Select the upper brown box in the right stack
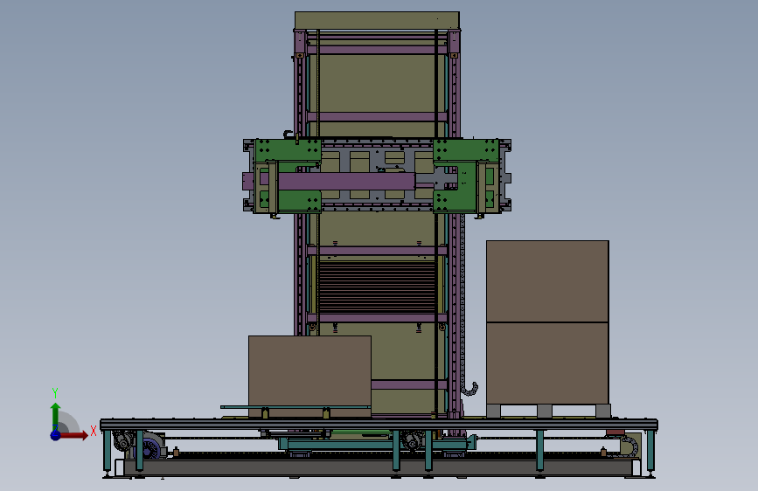758x491 pixels. (547, 281)
